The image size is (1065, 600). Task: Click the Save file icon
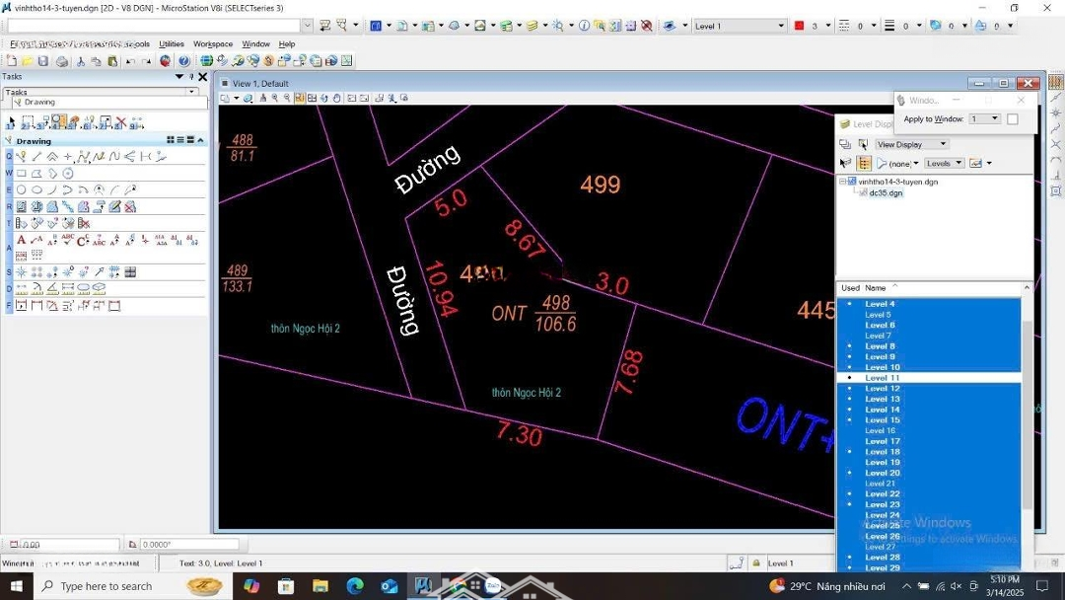coord(43,61)
